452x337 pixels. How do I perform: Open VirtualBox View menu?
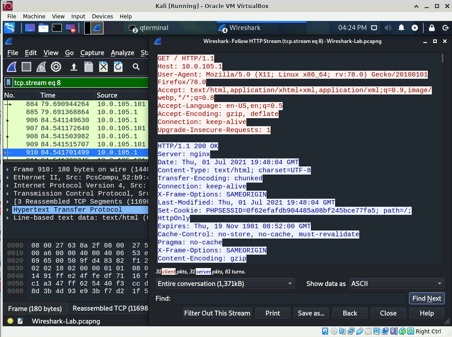(x=58, y=17)
